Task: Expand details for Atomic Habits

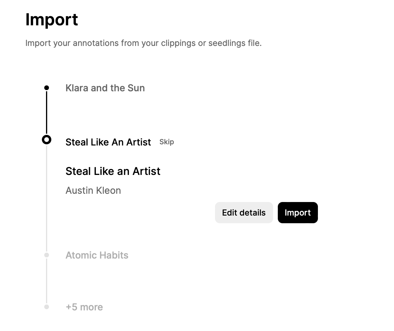Action: [x=97, y=255]
